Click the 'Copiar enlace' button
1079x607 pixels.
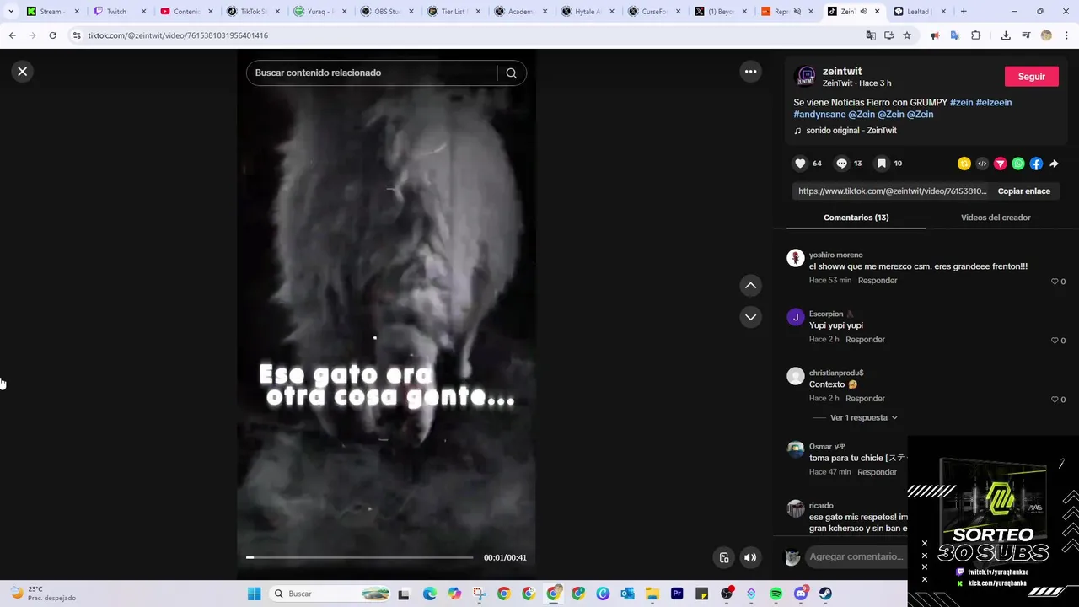point(1023,191)
